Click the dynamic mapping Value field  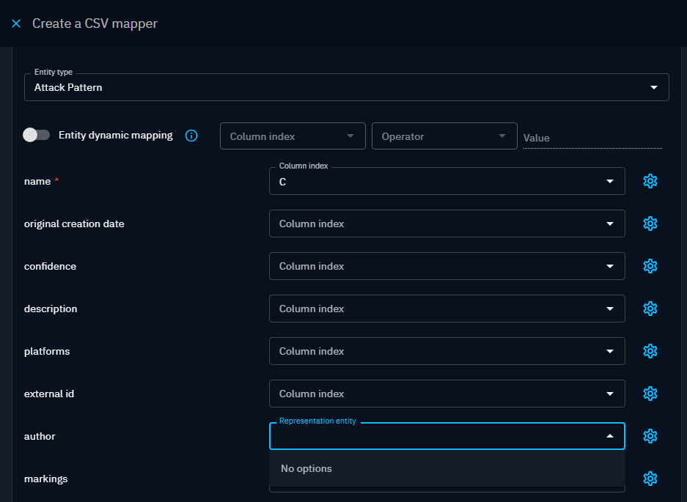coord(592,138)
